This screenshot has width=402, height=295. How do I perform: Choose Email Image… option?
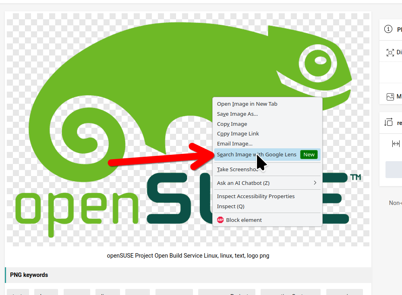(x=267, y=143)
